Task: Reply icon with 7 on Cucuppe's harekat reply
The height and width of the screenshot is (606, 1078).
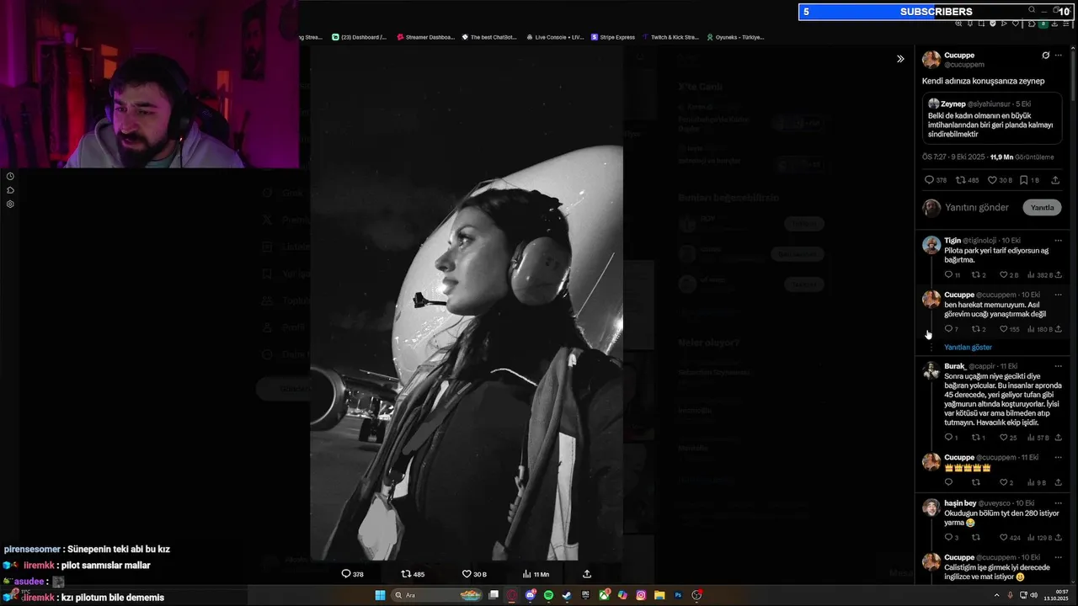Action: click(x=948, y=329)
